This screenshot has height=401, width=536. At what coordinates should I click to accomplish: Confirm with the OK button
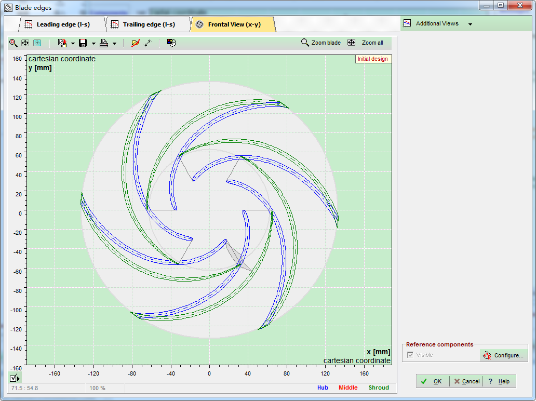click(432, 381)
